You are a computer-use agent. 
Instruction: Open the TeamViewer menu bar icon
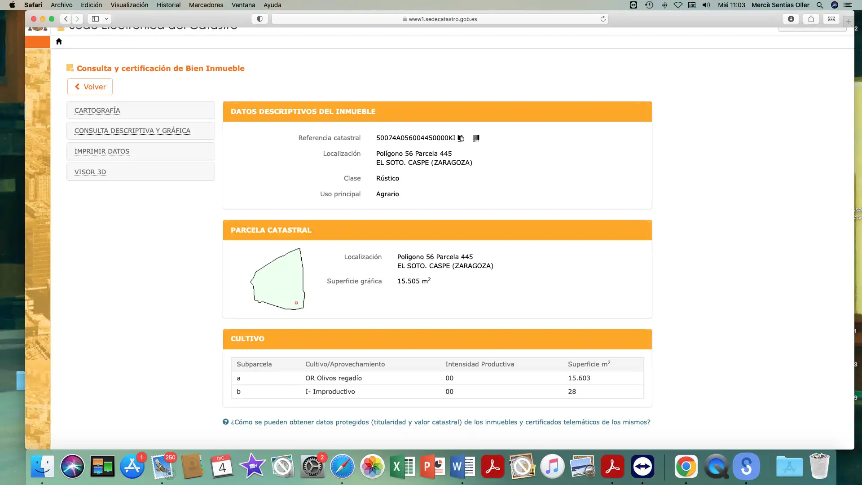[633, 5]
